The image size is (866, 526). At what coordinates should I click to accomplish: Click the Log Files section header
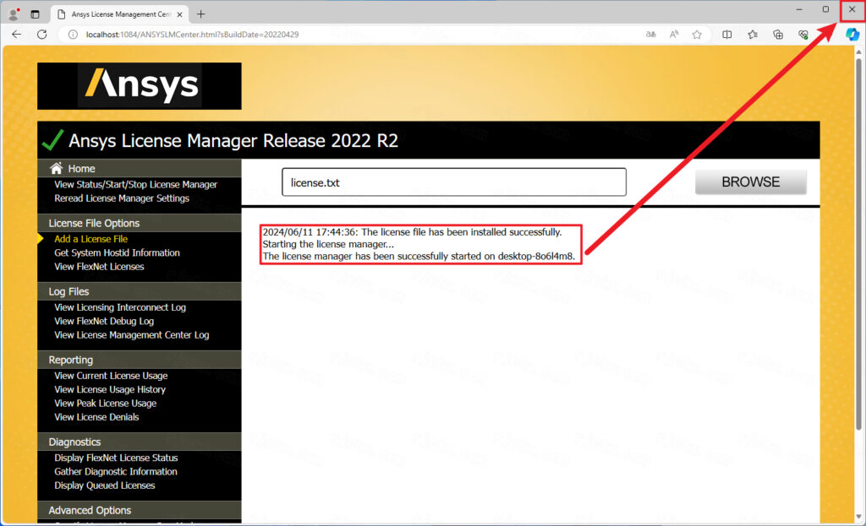tap(140, 291)
